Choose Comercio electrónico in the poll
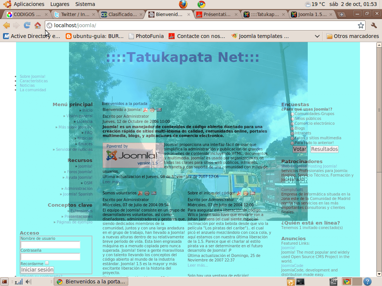382x286 pixels. 292,124
